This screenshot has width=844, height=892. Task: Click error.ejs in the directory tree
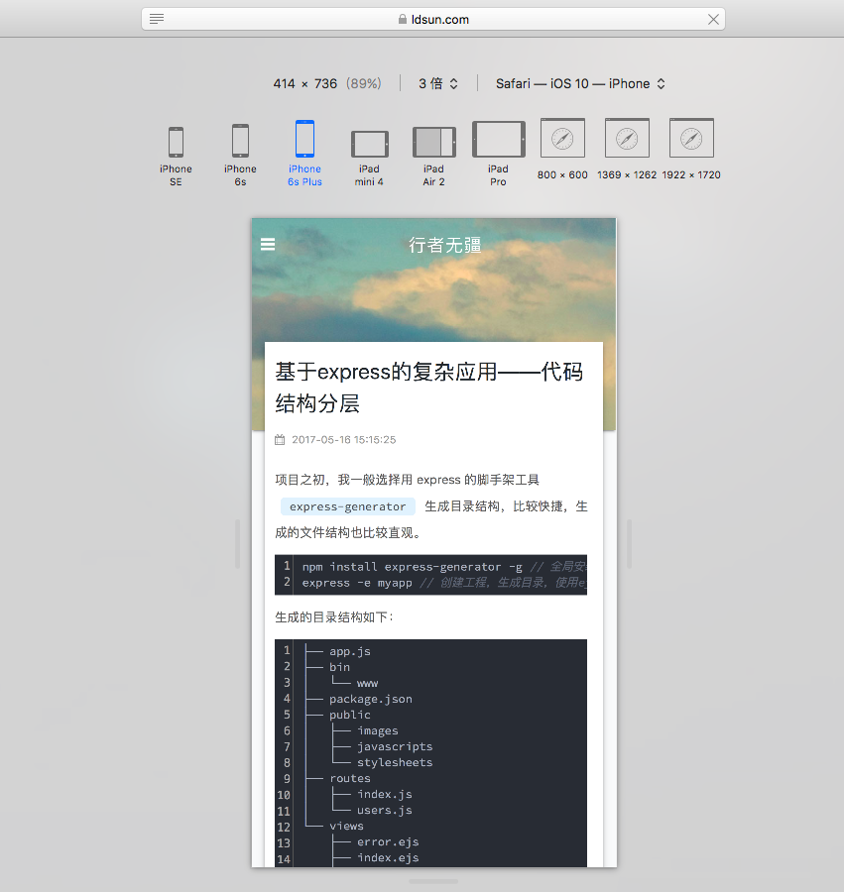pos(388,841)
